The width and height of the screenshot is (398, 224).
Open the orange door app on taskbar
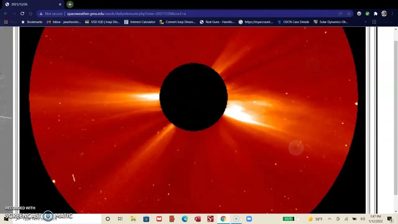point(172,219)
